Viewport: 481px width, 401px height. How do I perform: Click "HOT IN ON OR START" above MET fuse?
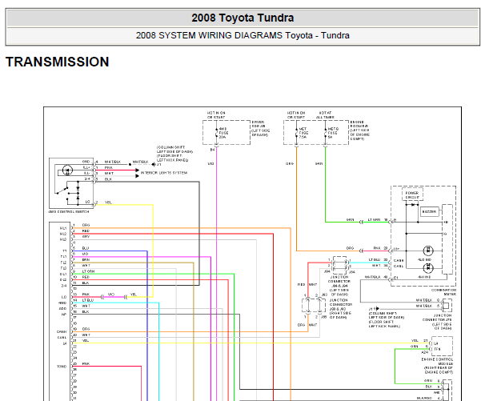[296, 115]
